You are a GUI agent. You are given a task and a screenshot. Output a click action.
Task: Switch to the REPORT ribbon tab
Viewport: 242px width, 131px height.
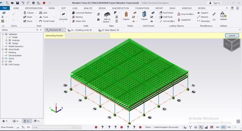tap(159, 8)
